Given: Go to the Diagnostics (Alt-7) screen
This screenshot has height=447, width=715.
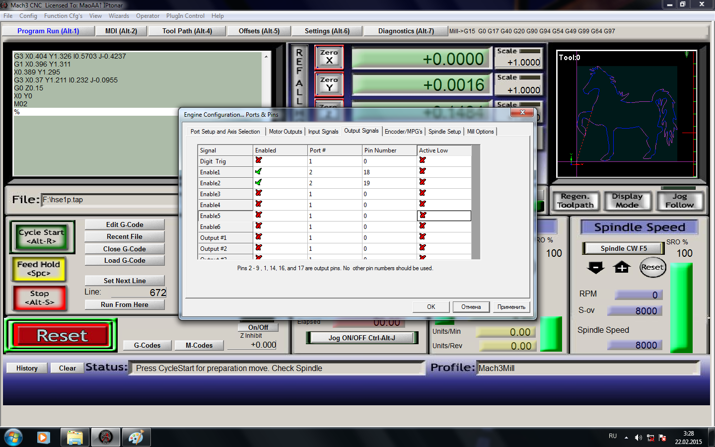Looking at the screenshot, I should point(406,31).
